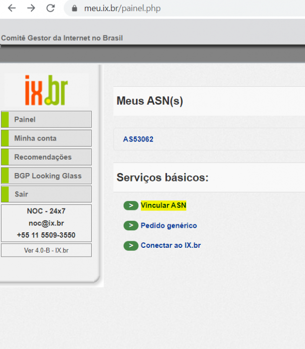
Task: Click the highlighted Vincular ASN link
Action: click(163, 205)
